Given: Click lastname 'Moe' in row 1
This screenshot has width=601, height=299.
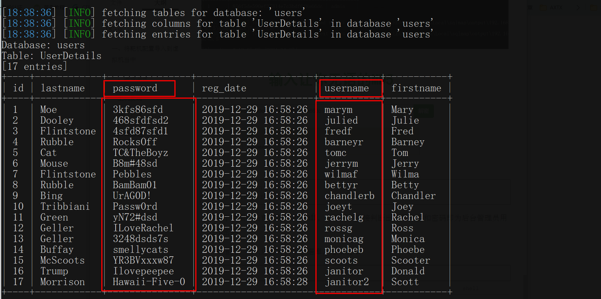Looking at the screenshot, I should 49,110.
